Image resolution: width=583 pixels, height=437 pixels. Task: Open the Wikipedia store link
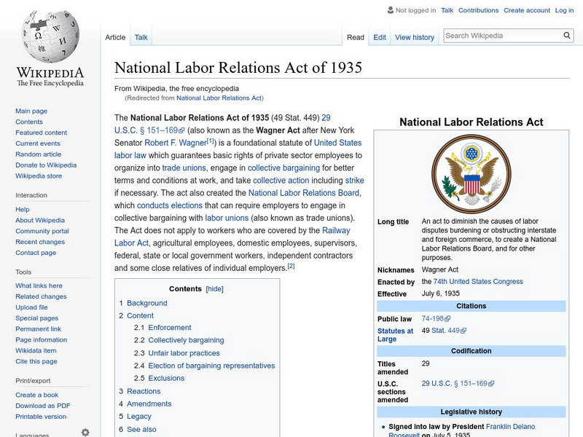[39, 176]
